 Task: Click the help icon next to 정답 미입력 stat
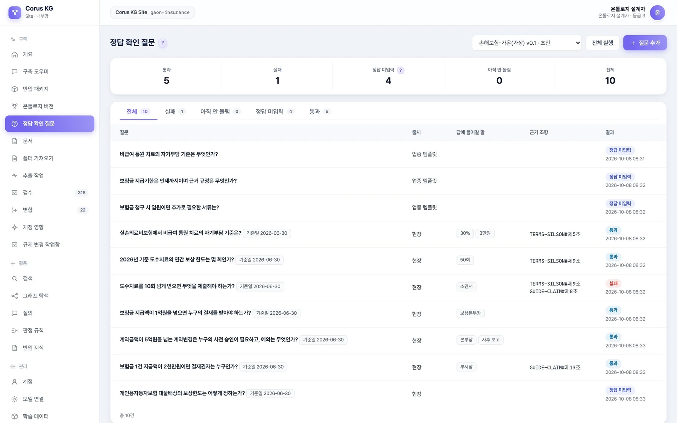[401, 70]
